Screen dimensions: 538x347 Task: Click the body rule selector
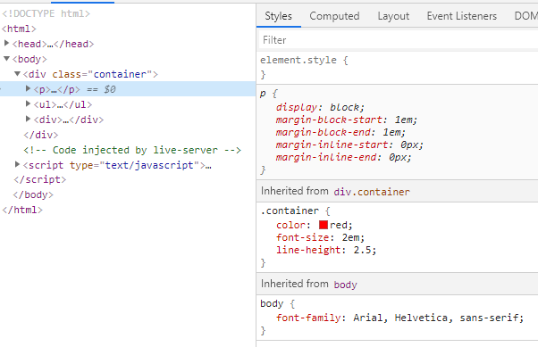[x=272, y=303]
